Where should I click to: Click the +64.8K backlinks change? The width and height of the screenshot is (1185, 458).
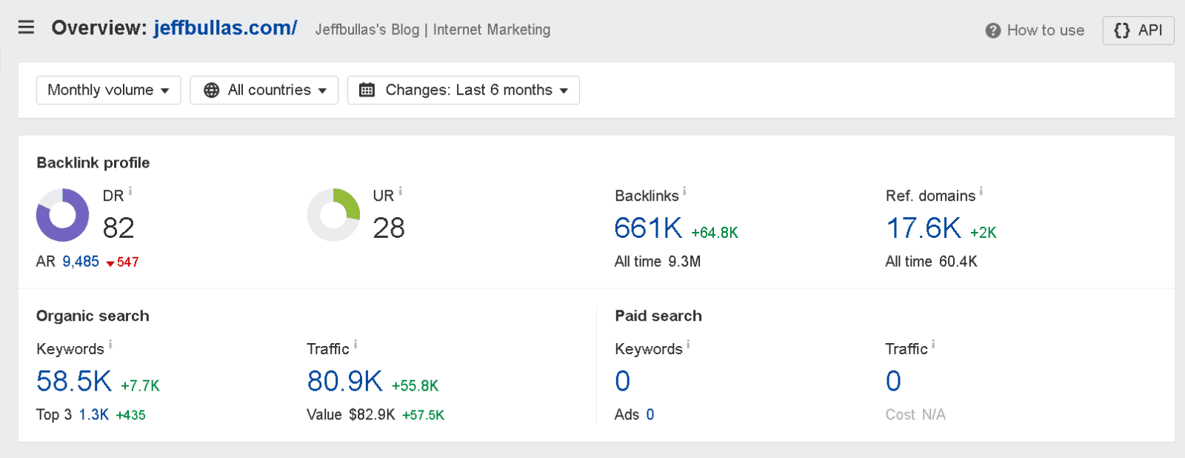pos(715,233)
